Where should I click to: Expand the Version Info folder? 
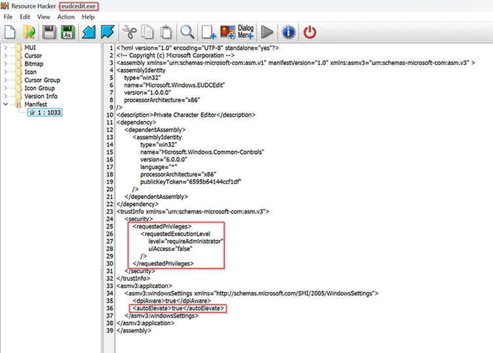tap(6, 96)
